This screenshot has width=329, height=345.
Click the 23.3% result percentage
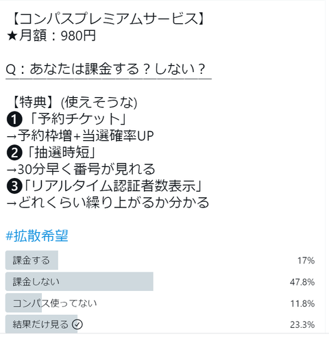click(x=302, y=324)
